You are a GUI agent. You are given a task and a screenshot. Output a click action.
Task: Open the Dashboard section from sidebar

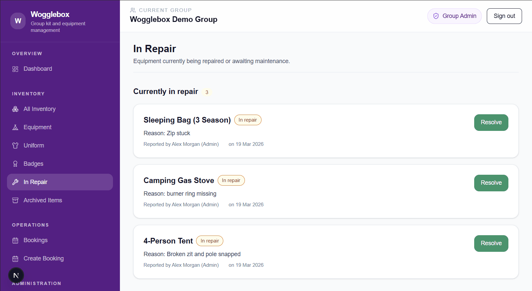pyautogui.click(x=38, y=69)
